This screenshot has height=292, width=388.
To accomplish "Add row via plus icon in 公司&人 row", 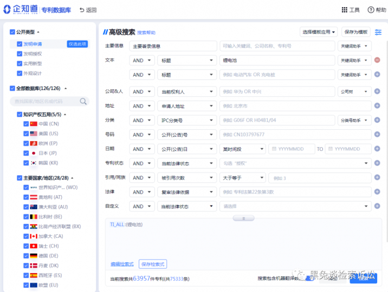I will [x=377, y=91].
